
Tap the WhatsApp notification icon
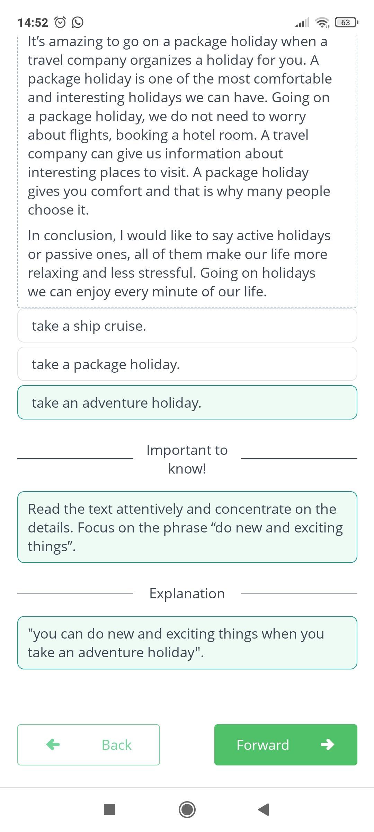click(x=78, y=23)
